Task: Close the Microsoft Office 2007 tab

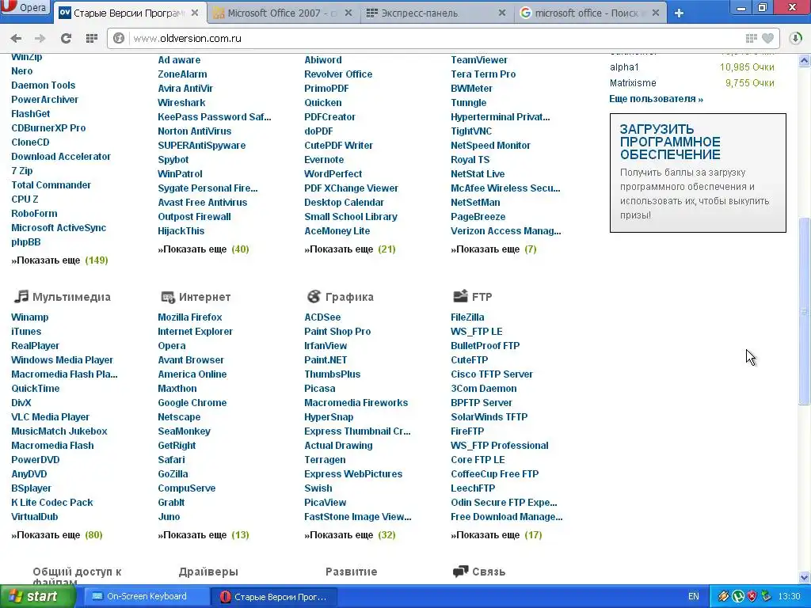Action: 348,13
